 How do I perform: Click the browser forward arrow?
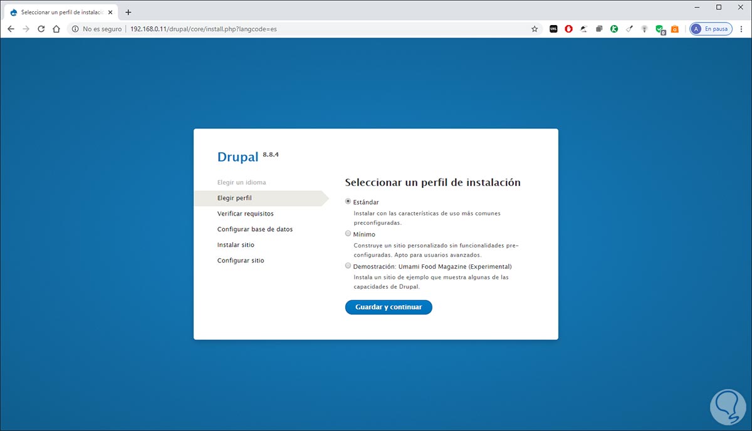coord(26,29)
